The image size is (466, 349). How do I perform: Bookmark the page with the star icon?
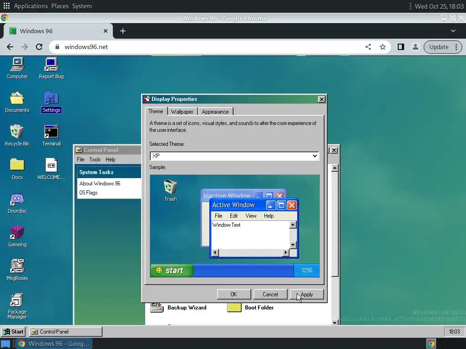click(x=382, y=47)
